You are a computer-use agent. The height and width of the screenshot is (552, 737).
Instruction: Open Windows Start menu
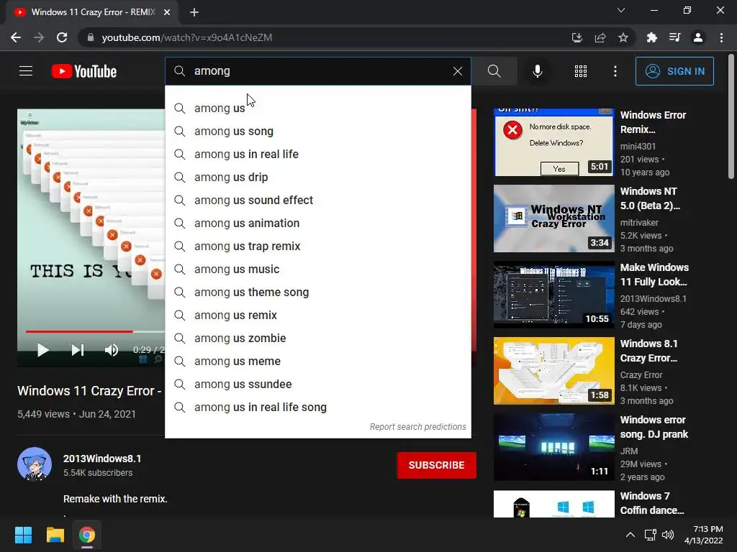pos(23,535)
